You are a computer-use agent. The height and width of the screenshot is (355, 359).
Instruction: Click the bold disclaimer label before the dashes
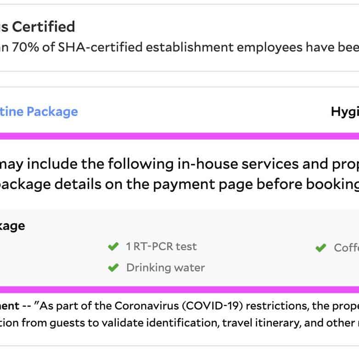(9, 306)
